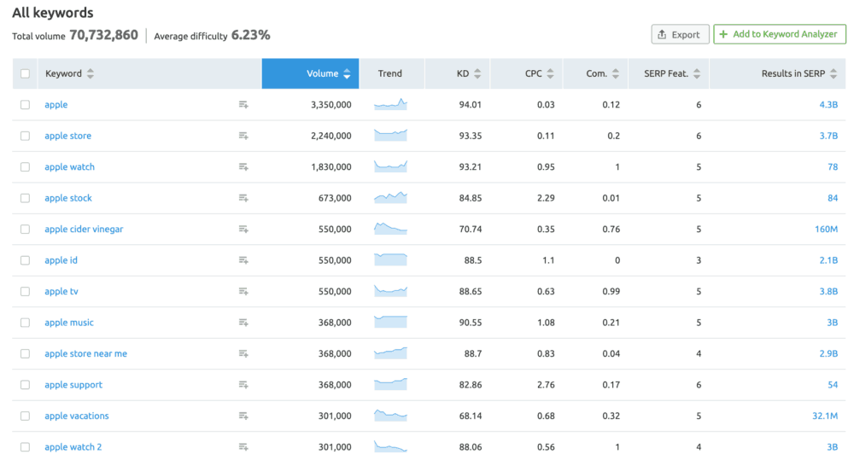Add 'apple' row to keyword list icon
The image size is (854, 460).
tap(243, 104)
